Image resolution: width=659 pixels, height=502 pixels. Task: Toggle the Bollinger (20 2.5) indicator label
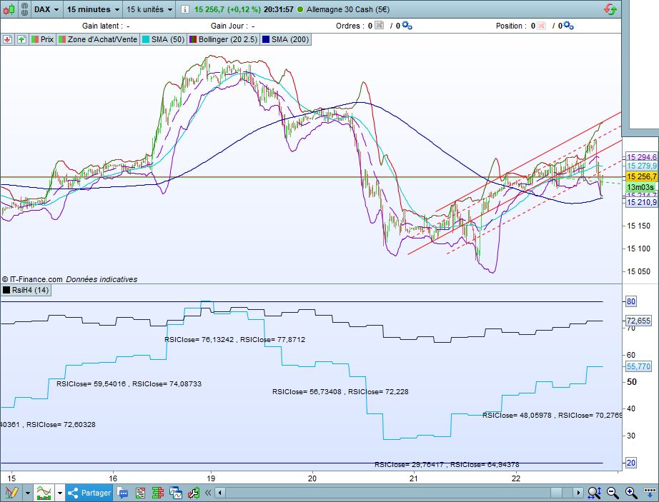(224, 39)
